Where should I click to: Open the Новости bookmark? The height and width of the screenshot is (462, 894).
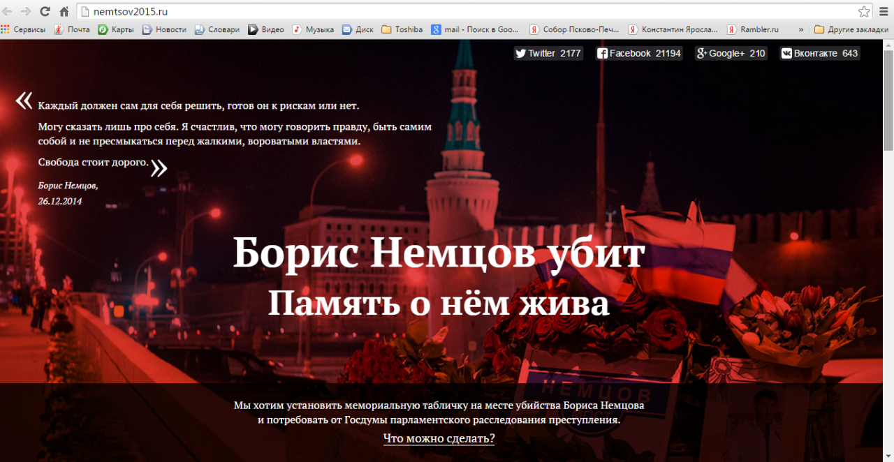click(164, 29)
